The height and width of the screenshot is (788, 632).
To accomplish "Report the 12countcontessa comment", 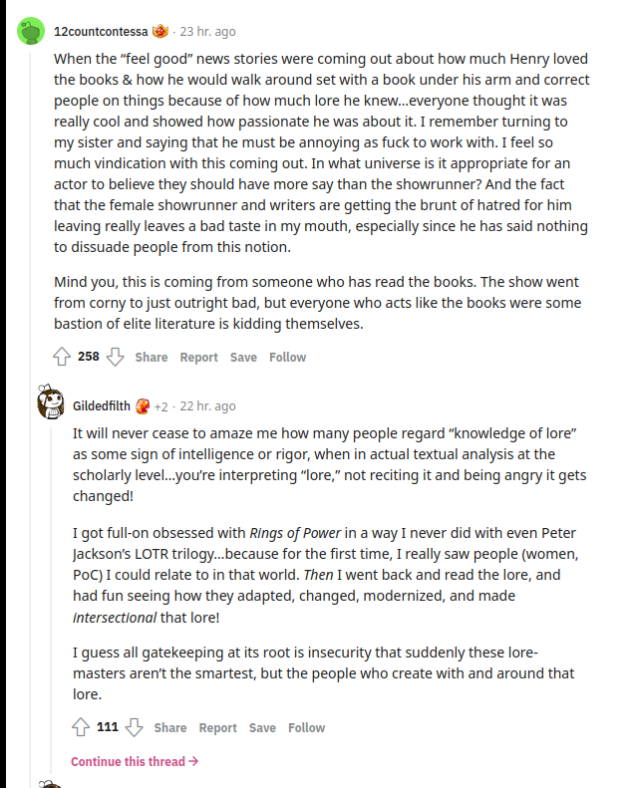I will click(198, 357).
